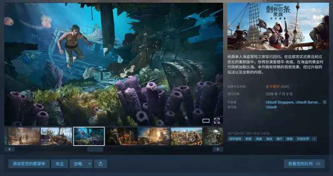The image size is (333, 176).
Task: Click the 忽略 ignore button
Action: click(78, 164)
